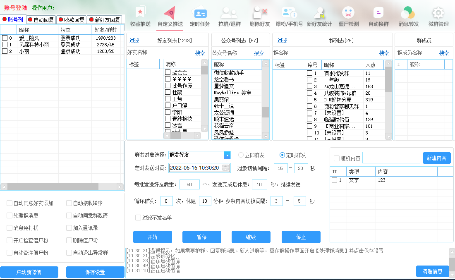Tick group 八骏装饰vip群 checkbox

[310, 93]
